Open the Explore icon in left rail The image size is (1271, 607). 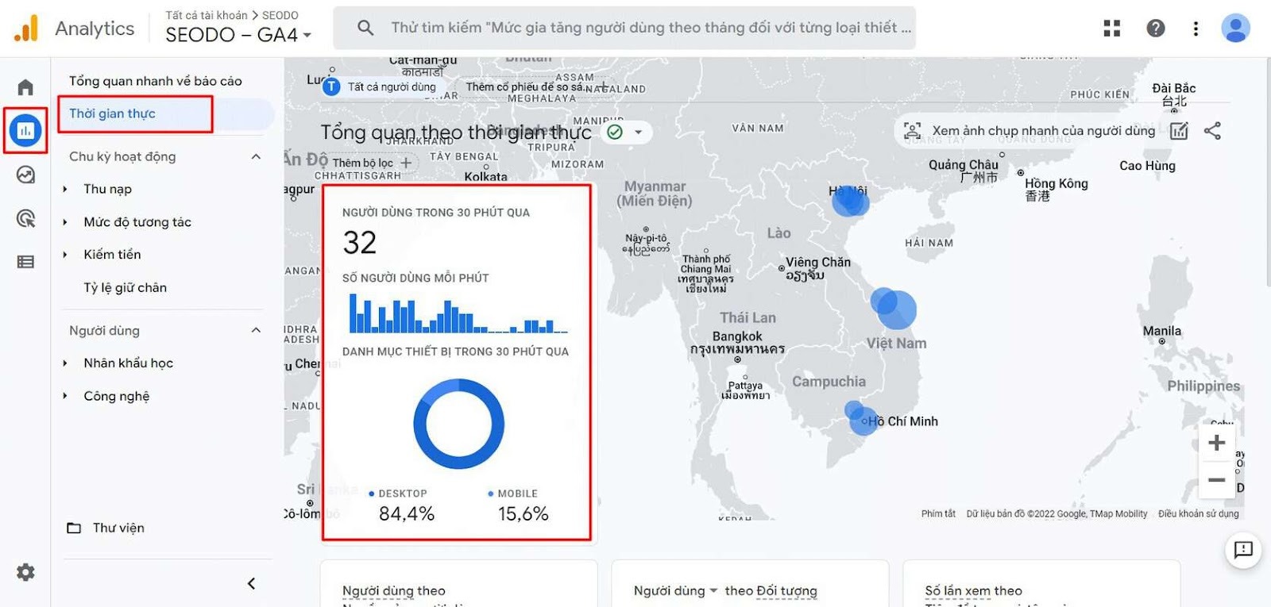pos(25,175)
